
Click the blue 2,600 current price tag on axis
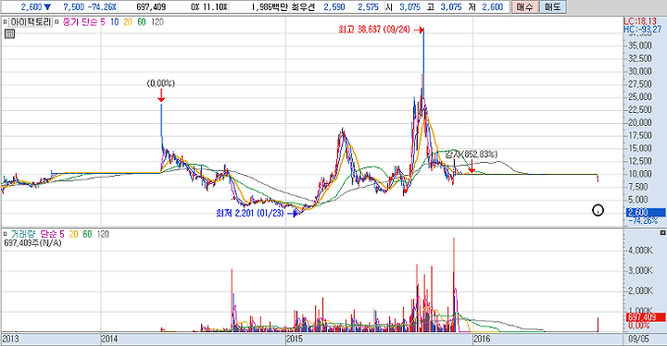pos(646,213)
